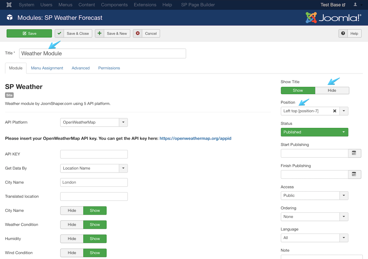This screenshot has width=368, height=259.
Task: Set Wind Condition to Show
Action: coord(95,253)
